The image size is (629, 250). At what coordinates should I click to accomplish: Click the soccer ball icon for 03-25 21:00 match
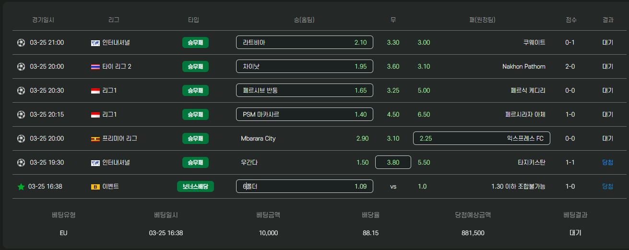pos(21,42)
